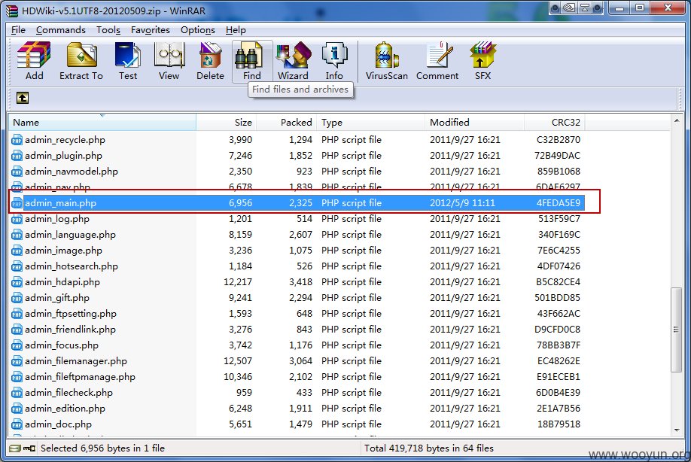Go up one folder level
This screenshot has width=691, height=462.
tap(23, 98)
